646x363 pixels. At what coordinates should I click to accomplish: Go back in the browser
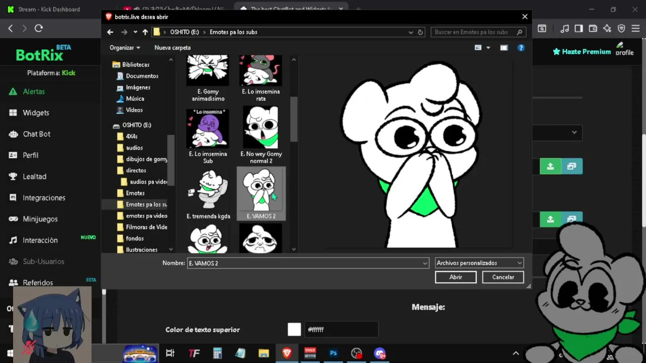pyautogui.click(x=11, y=28)
